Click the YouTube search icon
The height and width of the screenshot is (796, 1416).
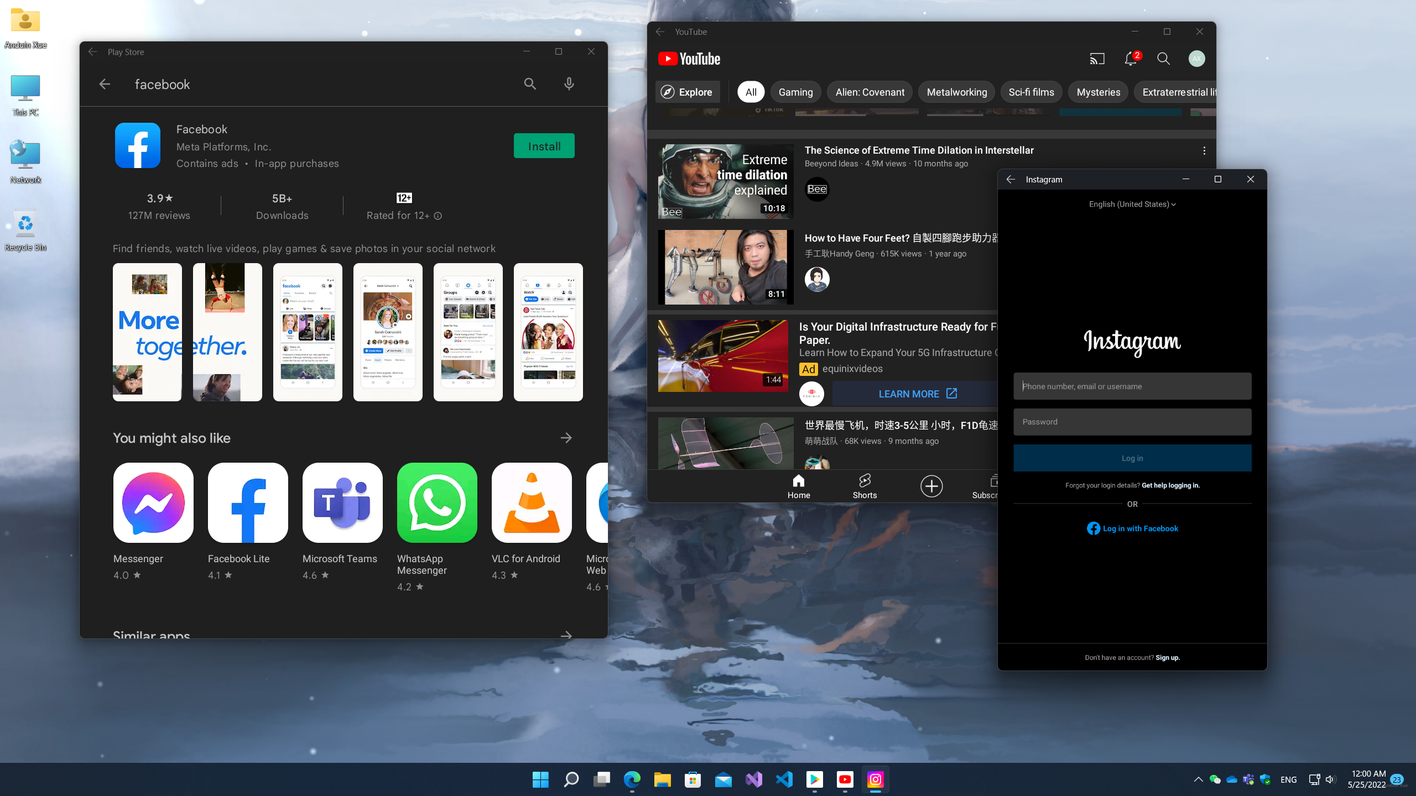click(x=1163, y=59)
